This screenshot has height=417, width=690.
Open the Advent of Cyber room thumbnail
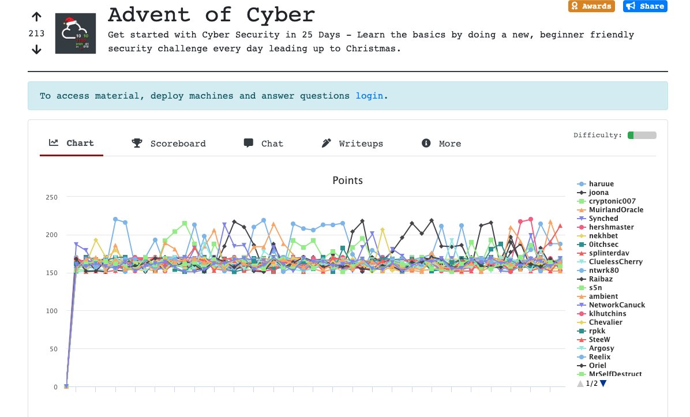(x=75, y=33)
